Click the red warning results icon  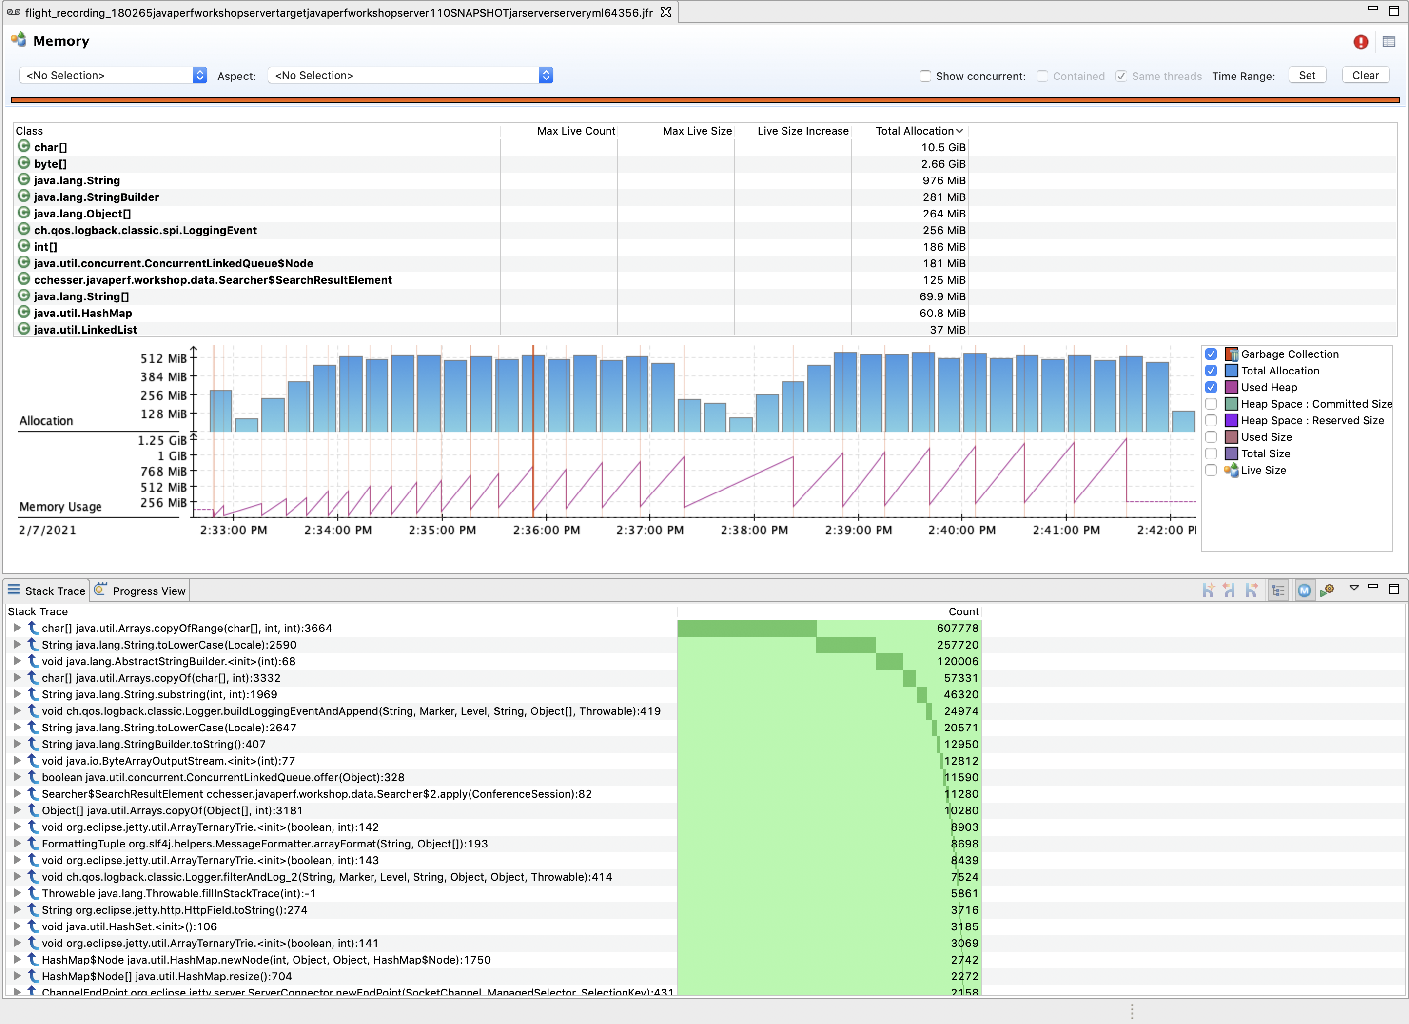pos(1361,41)
